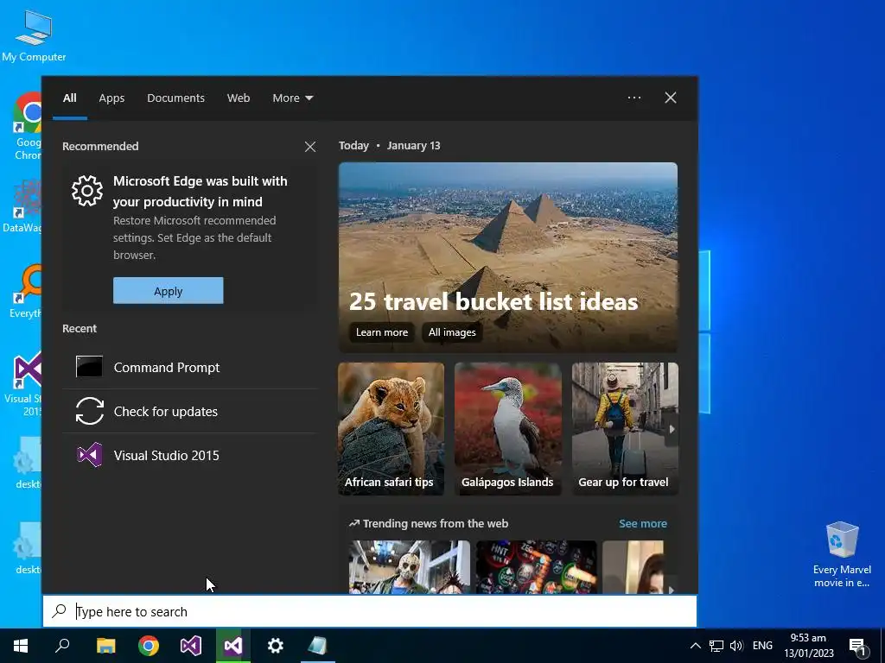
Task: Select the Everything desktop shortcut
Action: coord(26,292)
